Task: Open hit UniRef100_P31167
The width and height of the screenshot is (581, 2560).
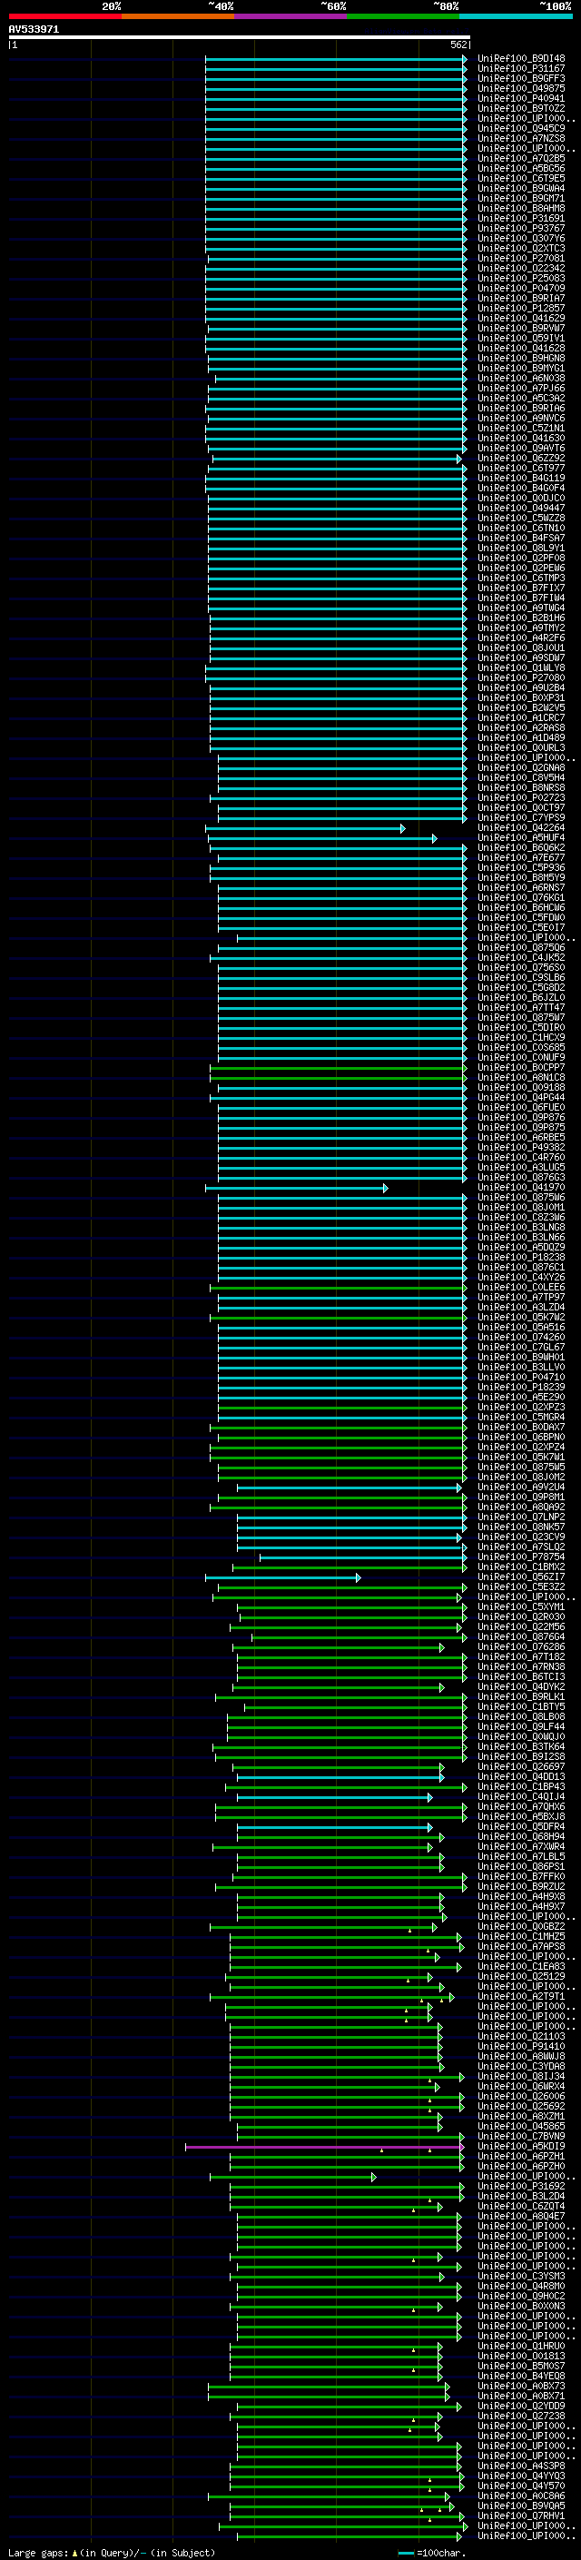Action: point(521,69)
